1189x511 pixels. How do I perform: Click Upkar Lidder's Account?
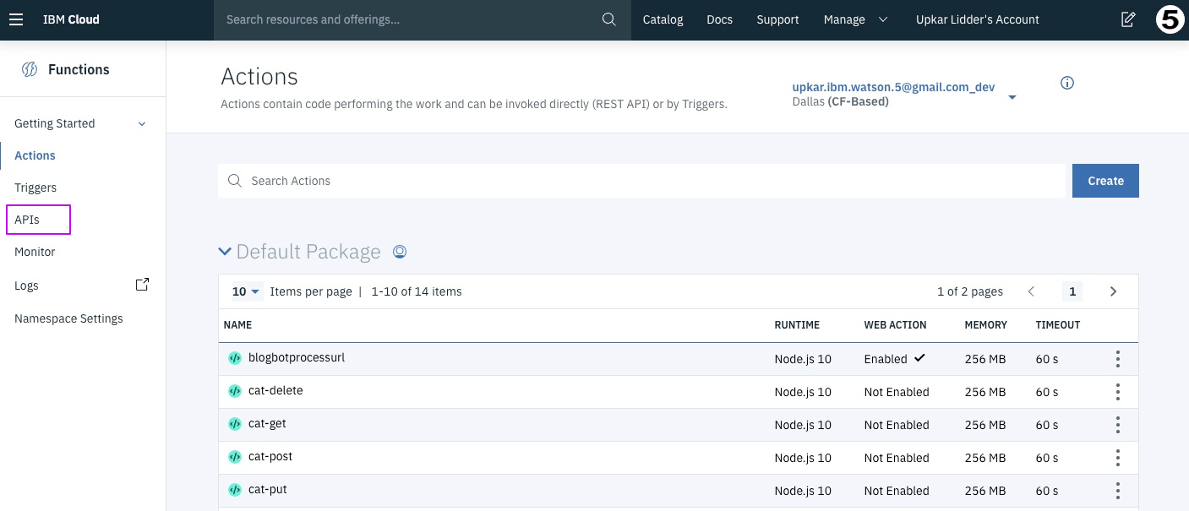pyautogui.click(x=978, y=19)
